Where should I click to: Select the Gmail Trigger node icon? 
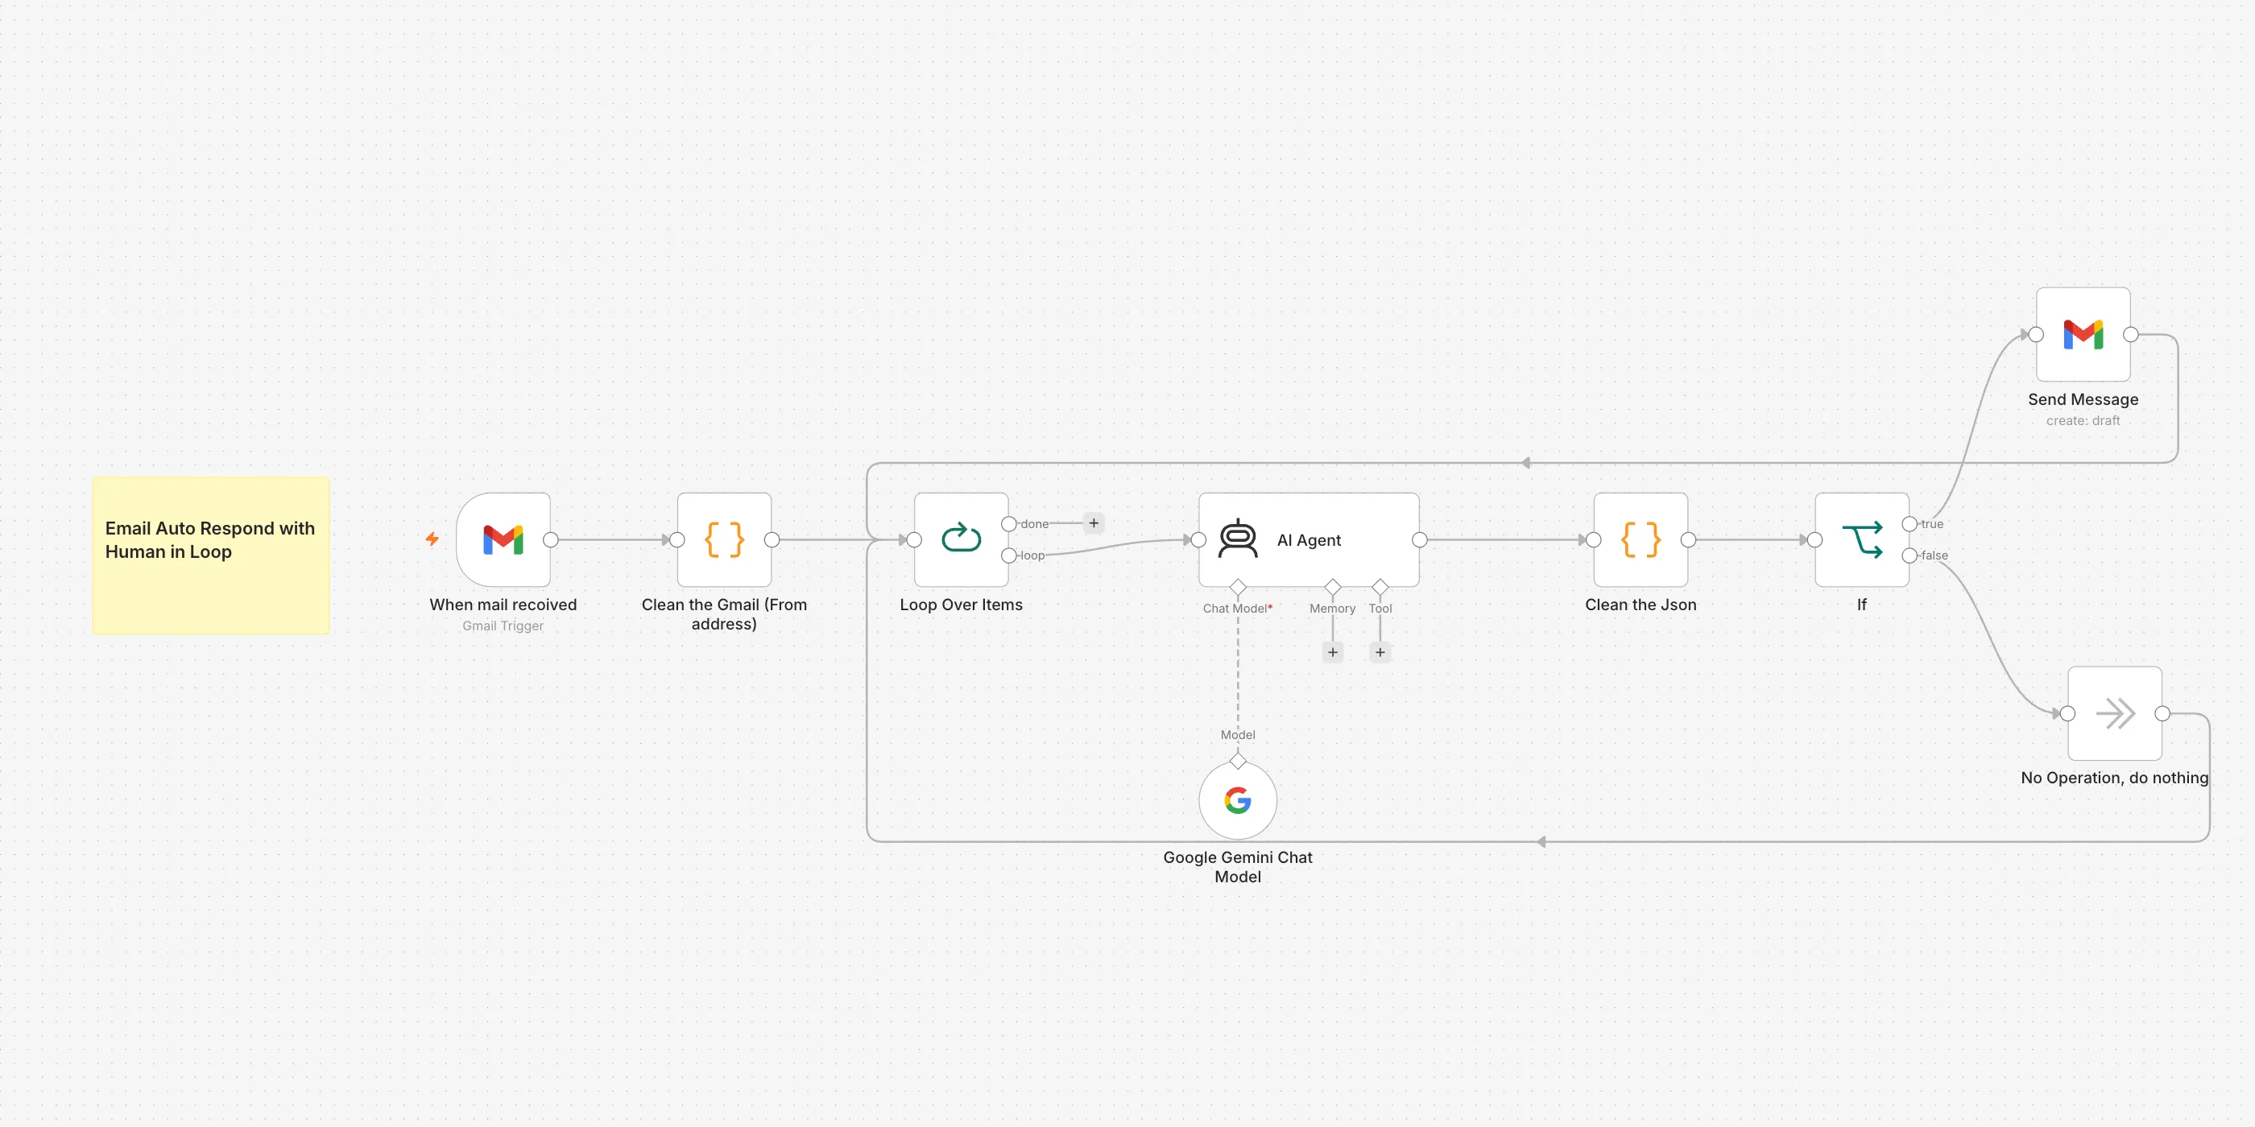[x=503, y=540]
